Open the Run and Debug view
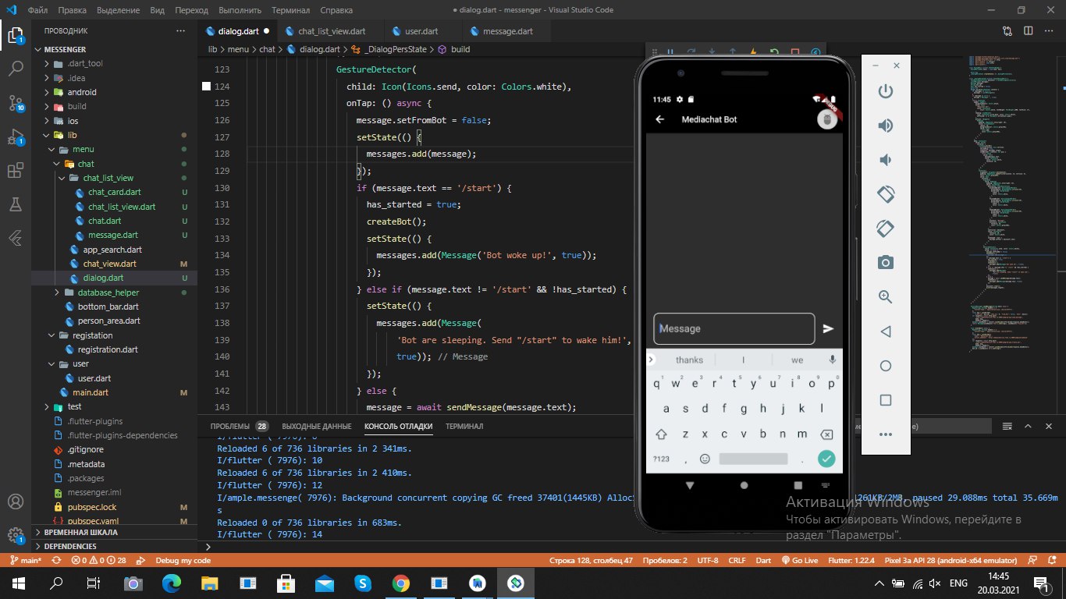Viewport: 1066px width, 599px height. (x=16, y=136)
